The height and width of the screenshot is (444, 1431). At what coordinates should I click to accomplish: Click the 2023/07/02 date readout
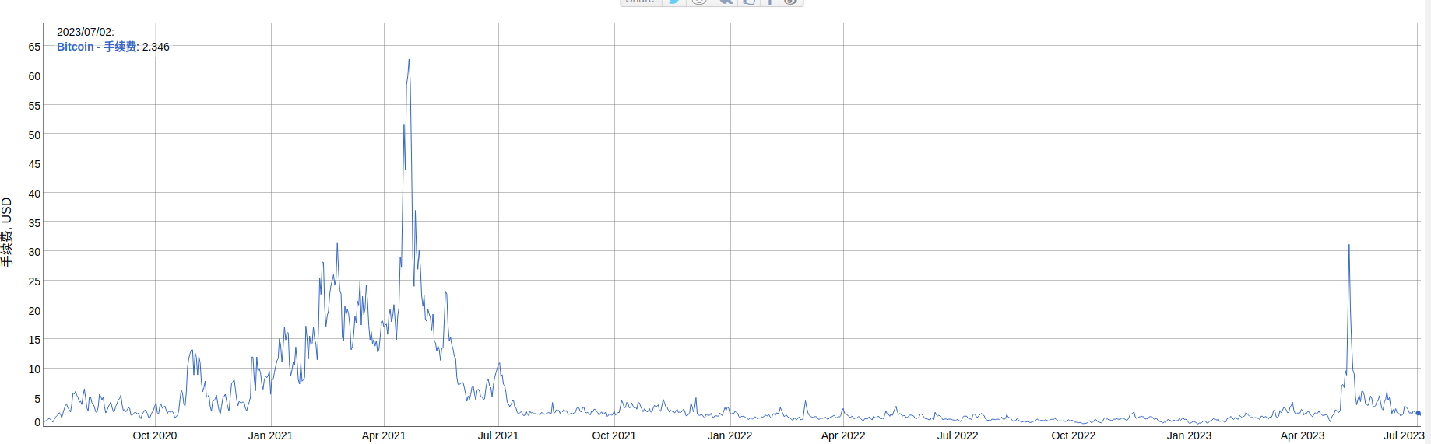coord(85,32)
